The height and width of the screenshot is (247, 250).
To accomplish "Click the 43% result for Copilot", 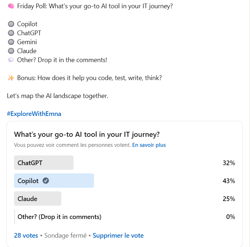I will (229, 181).
